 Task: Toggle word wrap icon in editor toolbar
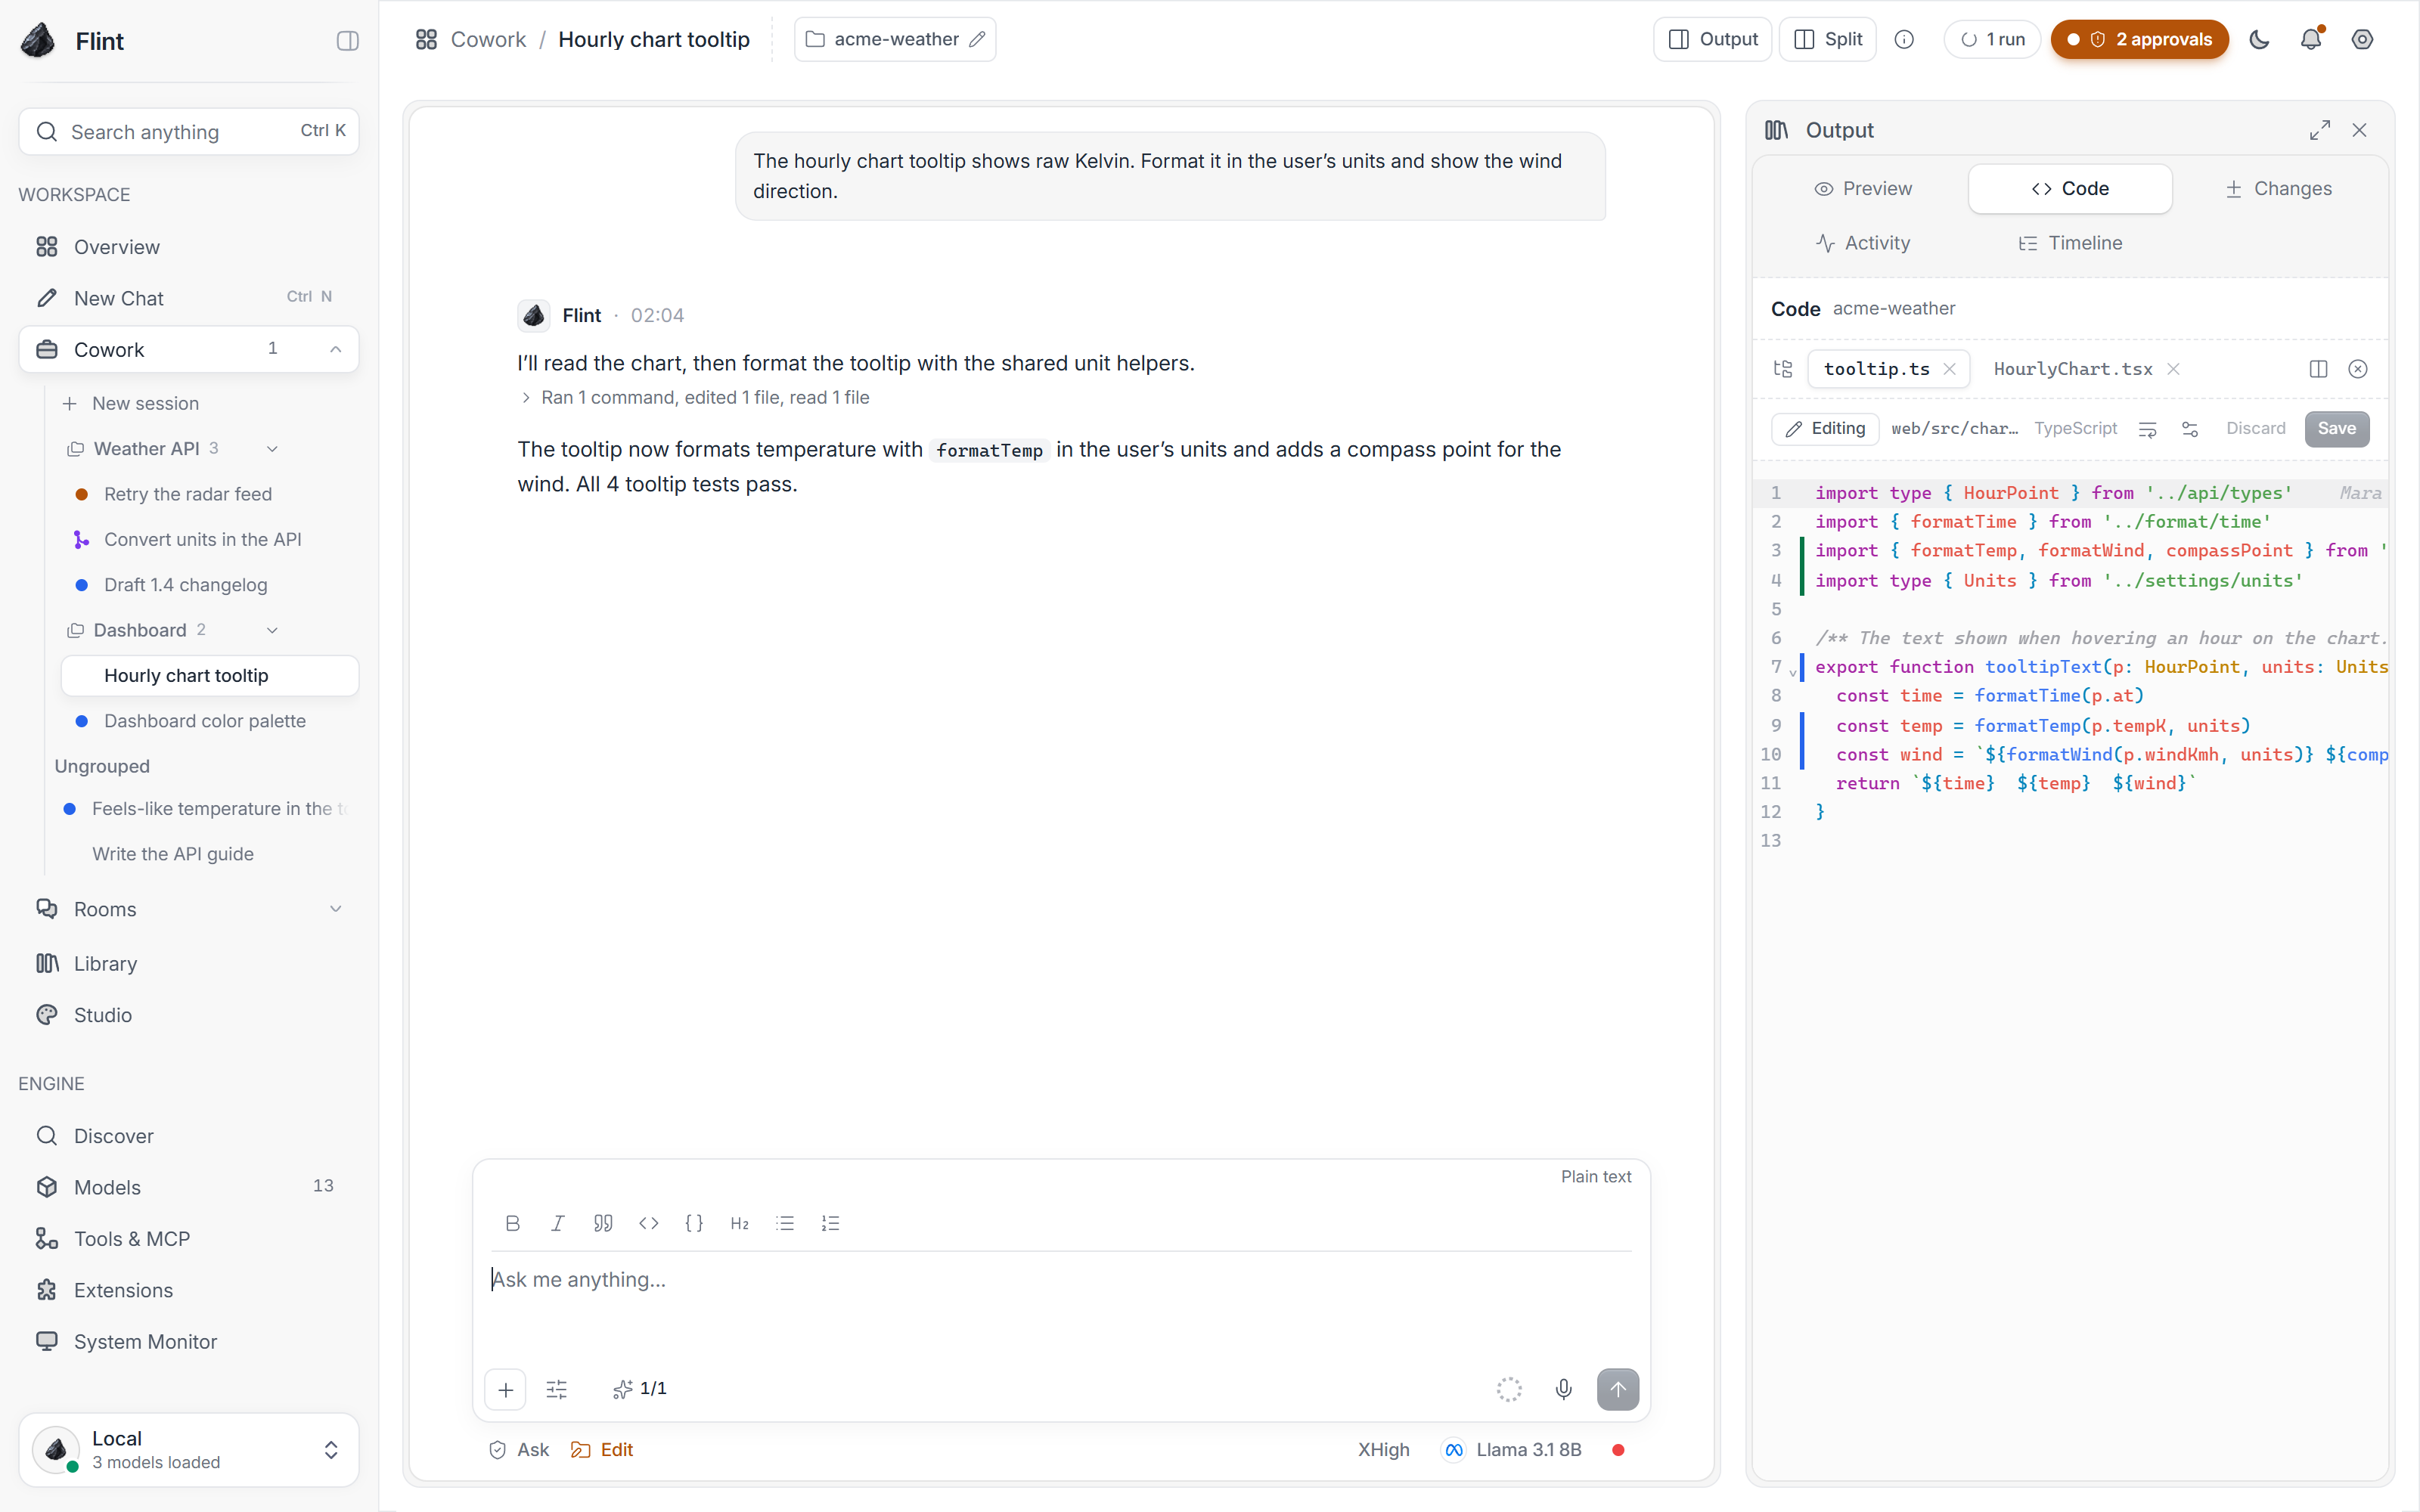pyautogui.click(x=2147, y=429)
